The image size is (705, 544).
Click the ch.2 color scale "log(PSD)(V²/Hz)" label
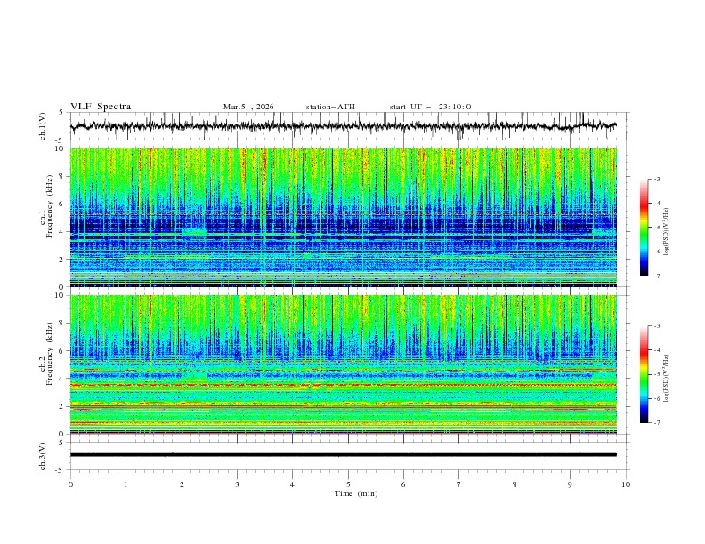tap(666, 378)
